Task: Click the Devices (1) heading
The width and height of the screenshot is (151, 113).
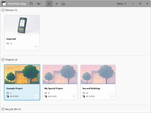Action: click(11, 10)
